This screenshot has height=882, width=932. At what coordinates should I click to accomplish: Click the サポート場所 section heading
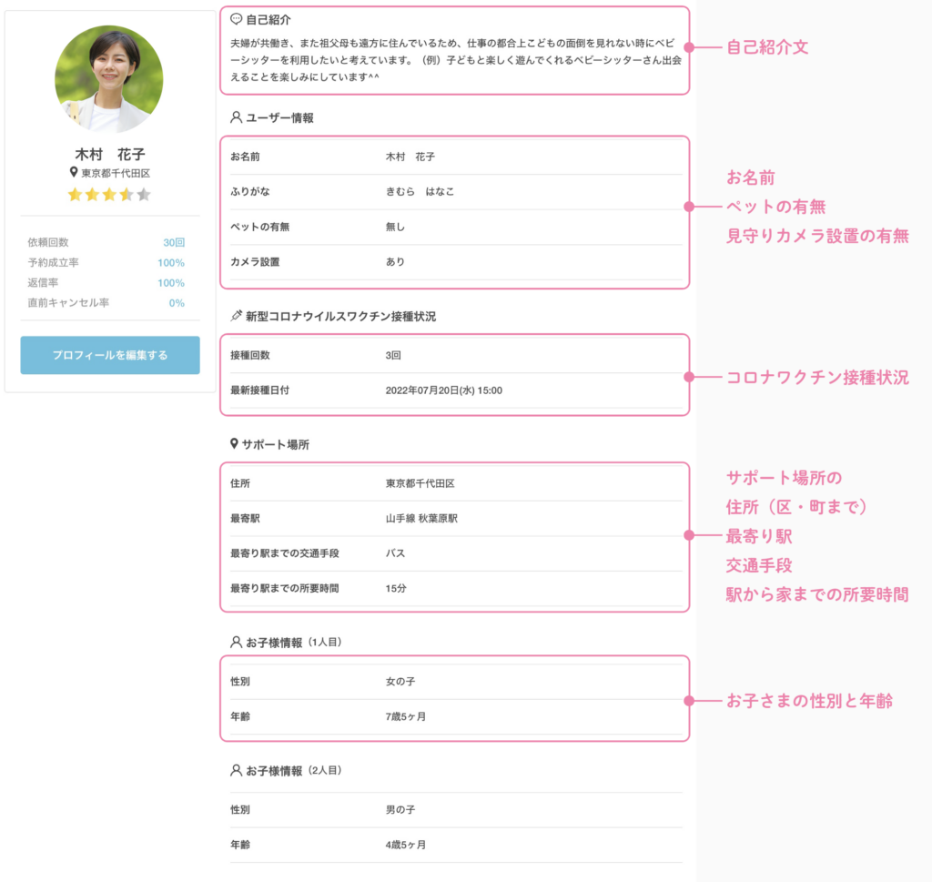275,444
